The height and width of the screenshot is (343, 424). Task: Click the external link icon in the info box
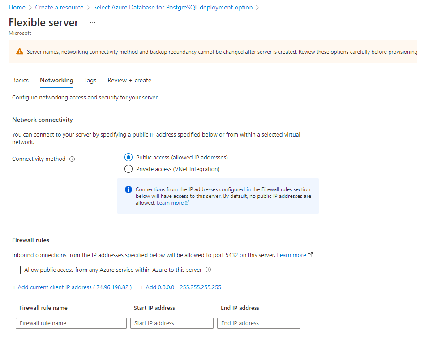click(x=187, y=202)
